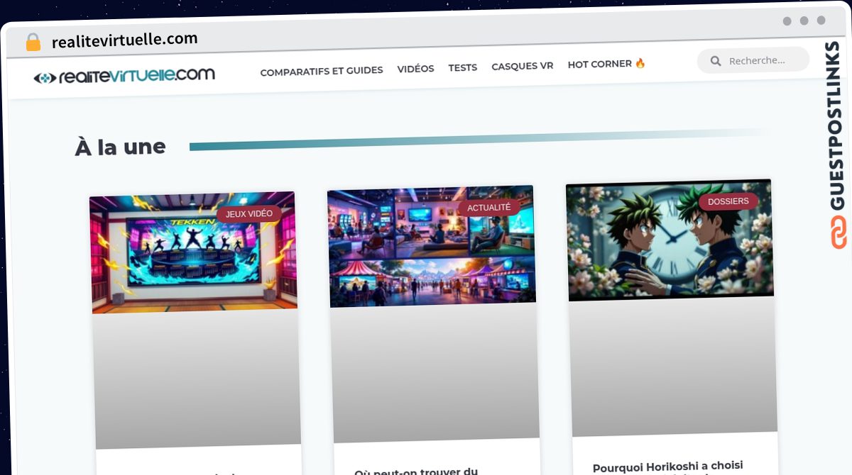
Task: Navigate to Casques VR
Action: pyautogui.click(x=522, y=66)
